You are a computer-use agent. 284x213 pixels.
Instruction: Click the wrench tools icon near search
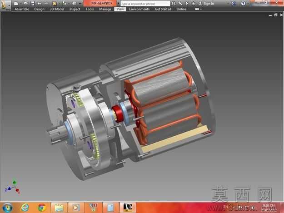pos(180,4)
